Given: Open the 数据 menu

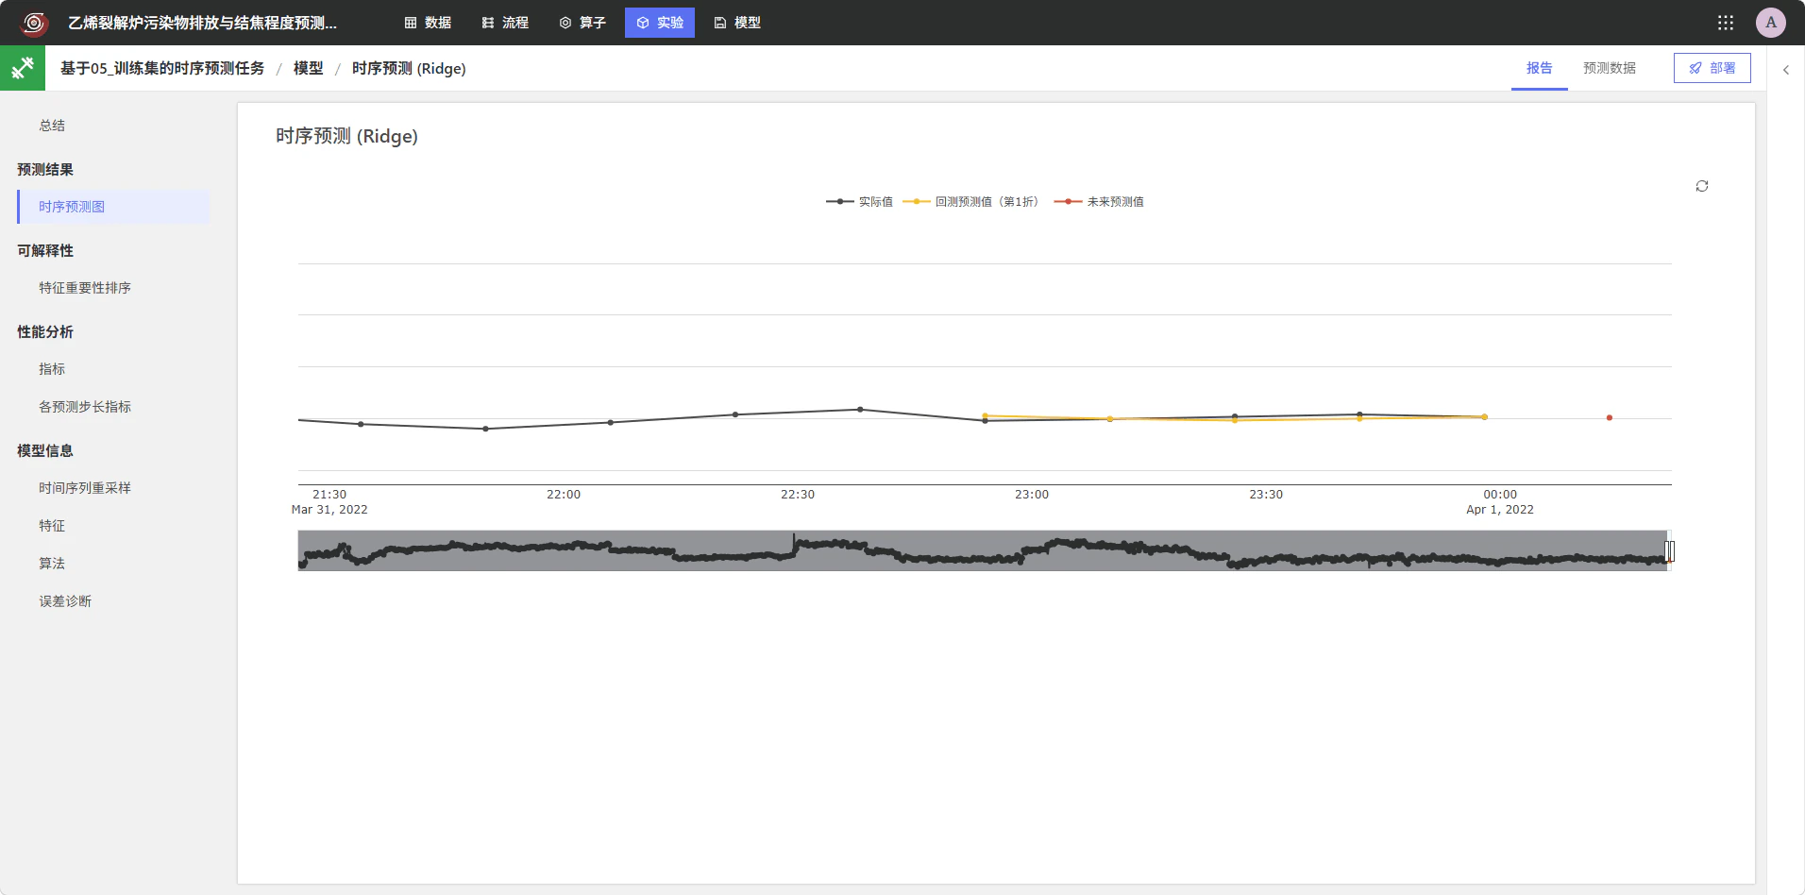Looking at the screenshot, I should tap(428, 23).
